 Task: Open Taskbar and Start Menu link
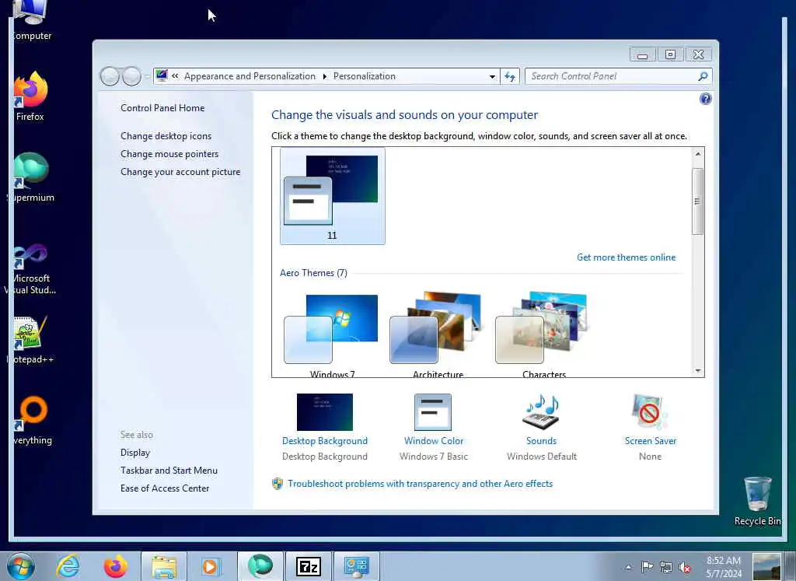pos(169,471)
